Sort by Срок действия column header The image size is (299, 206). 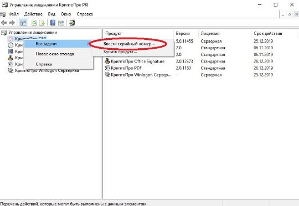tap(268, 33)
